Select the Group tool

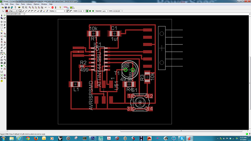tap(2, 28)
